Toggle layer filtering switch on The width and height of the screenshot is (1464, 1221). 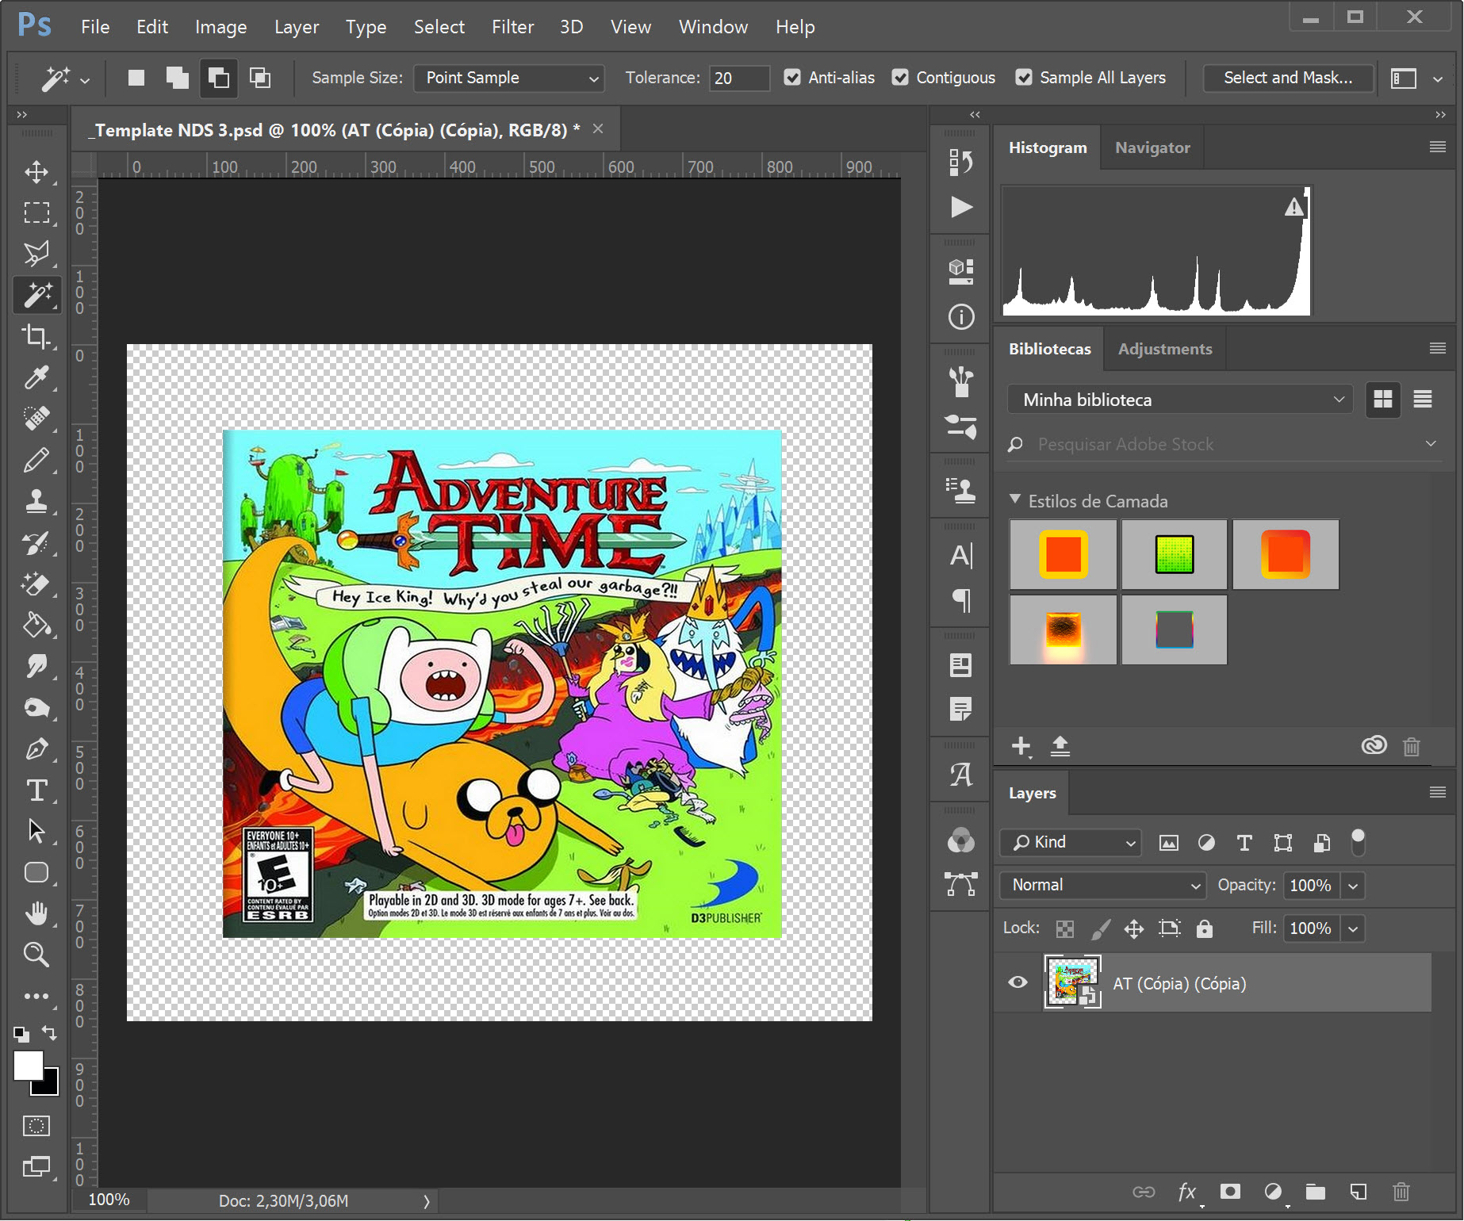(x=1359, y=842)
